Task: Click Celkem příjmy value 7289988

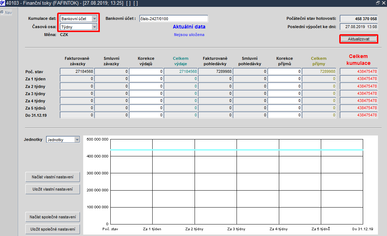Action: click(x=319, y=71)
